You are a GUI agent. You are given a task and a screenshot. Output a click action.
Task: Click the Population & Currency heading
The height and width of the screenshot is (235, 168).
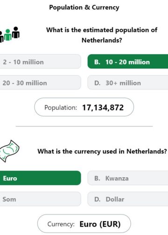(x=84, y=7)
